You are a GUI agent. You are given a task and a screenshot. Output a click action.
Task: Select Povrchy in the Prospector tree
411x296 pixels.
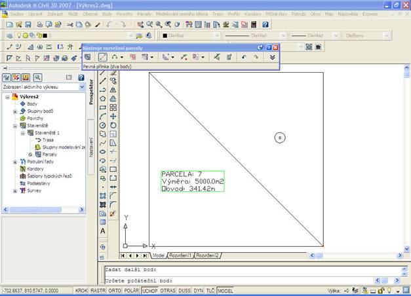pos(35,119)
